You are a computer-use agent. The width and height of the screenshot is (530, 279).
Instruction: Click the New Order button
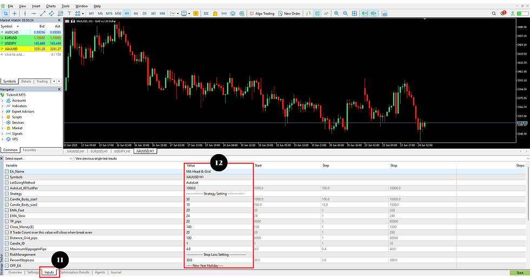pyautogui.click(x=289, y=14)
